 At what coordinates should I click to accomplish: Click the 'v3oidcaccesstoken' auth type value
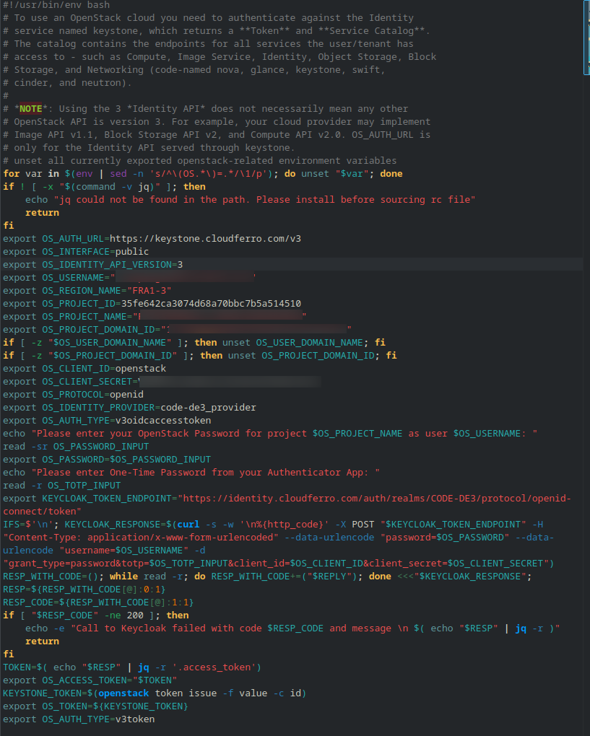point(163,421)
